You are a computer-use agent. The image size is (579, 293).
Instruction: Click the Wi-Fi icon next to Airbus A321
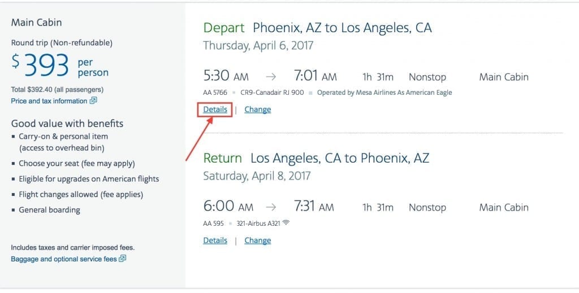click(x=286, y=222)
